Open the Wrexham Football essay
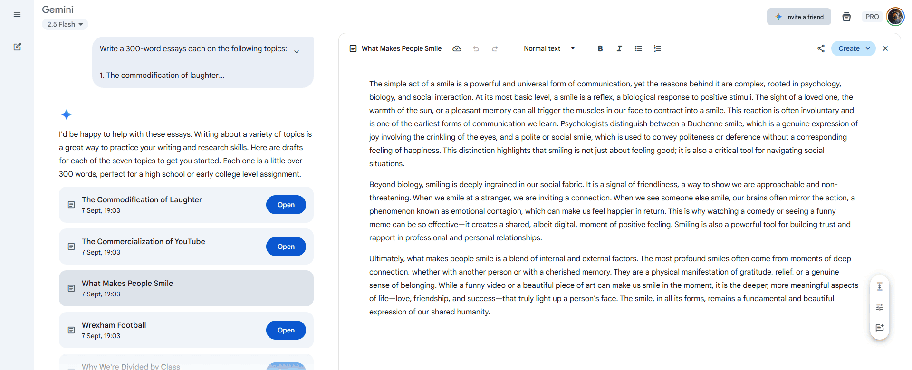912x370 pixels. [x=286, y=330]
